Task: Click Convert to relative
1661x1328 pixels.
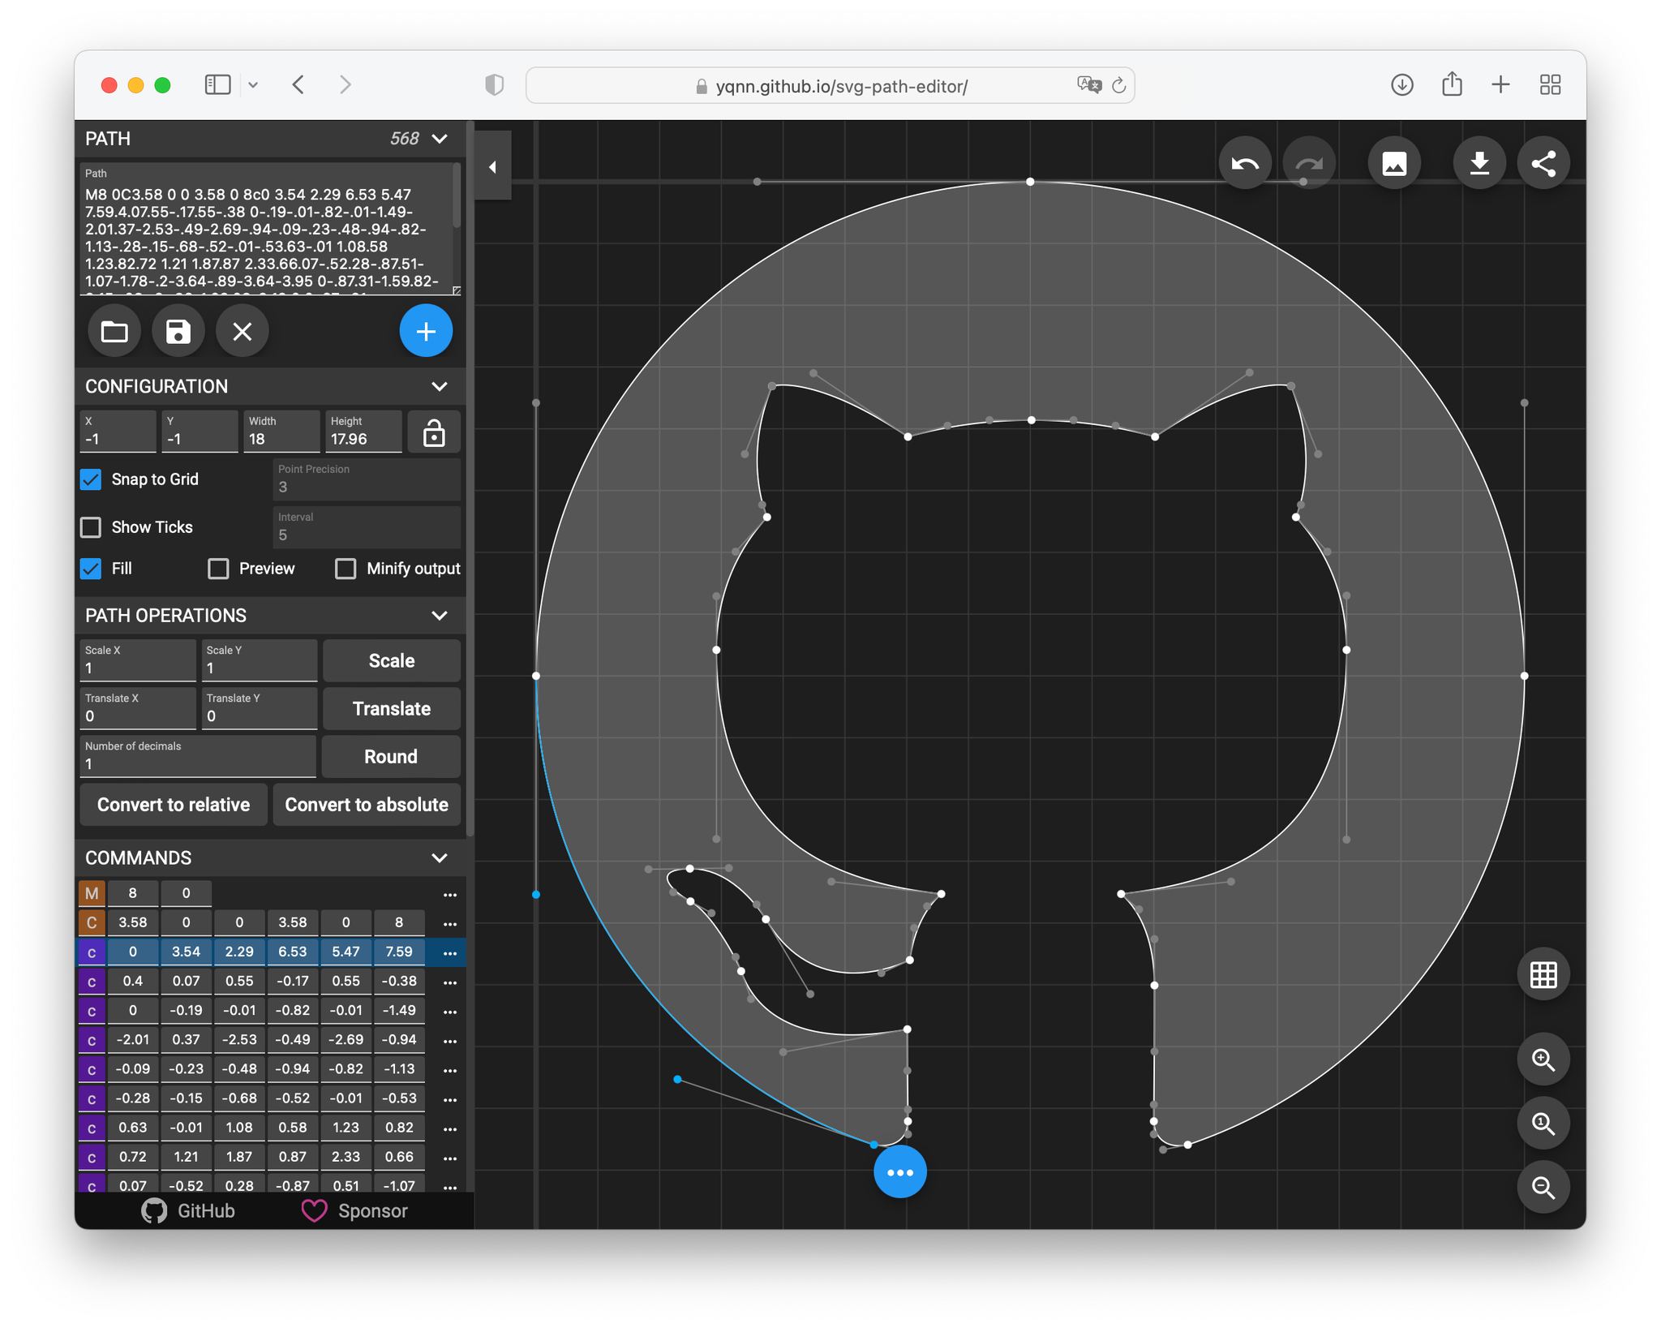Action: coord(174,805)
